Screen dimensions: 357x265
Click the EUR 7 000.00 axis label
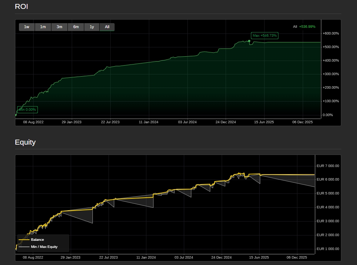[x=328, y=166]
